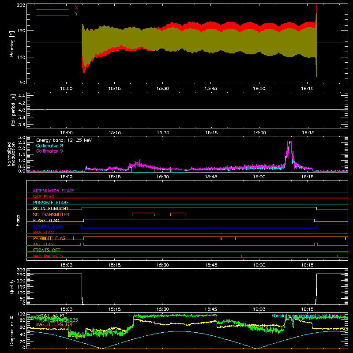Click the 'Absolute geomagnetic latitude' legend label

pyautogui.click(x=305, y=315)
